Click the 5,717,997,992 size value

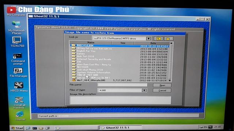pos(122,80)
